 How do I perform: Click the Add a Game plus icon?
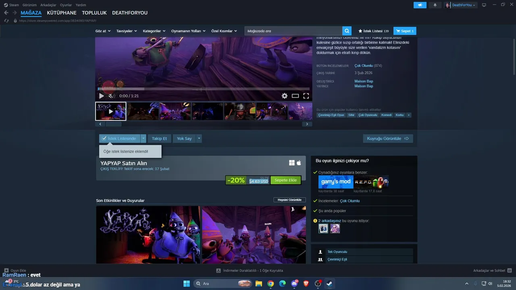(6, 271)
